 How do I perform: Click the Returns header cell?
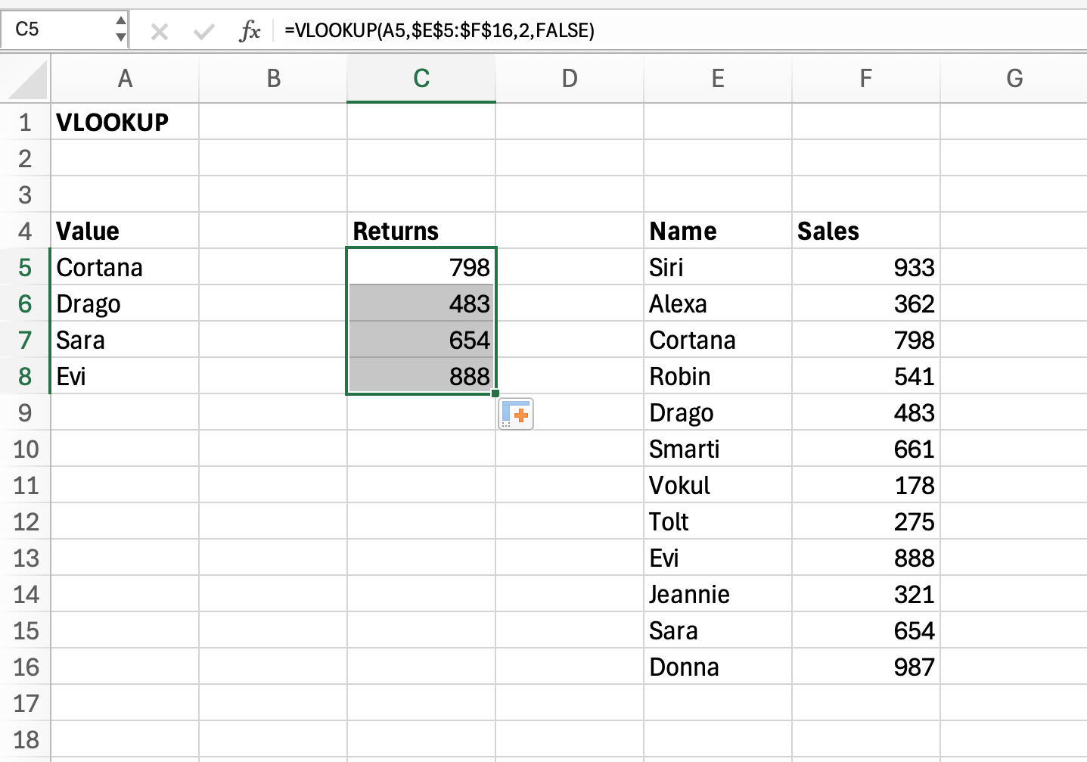421,231
